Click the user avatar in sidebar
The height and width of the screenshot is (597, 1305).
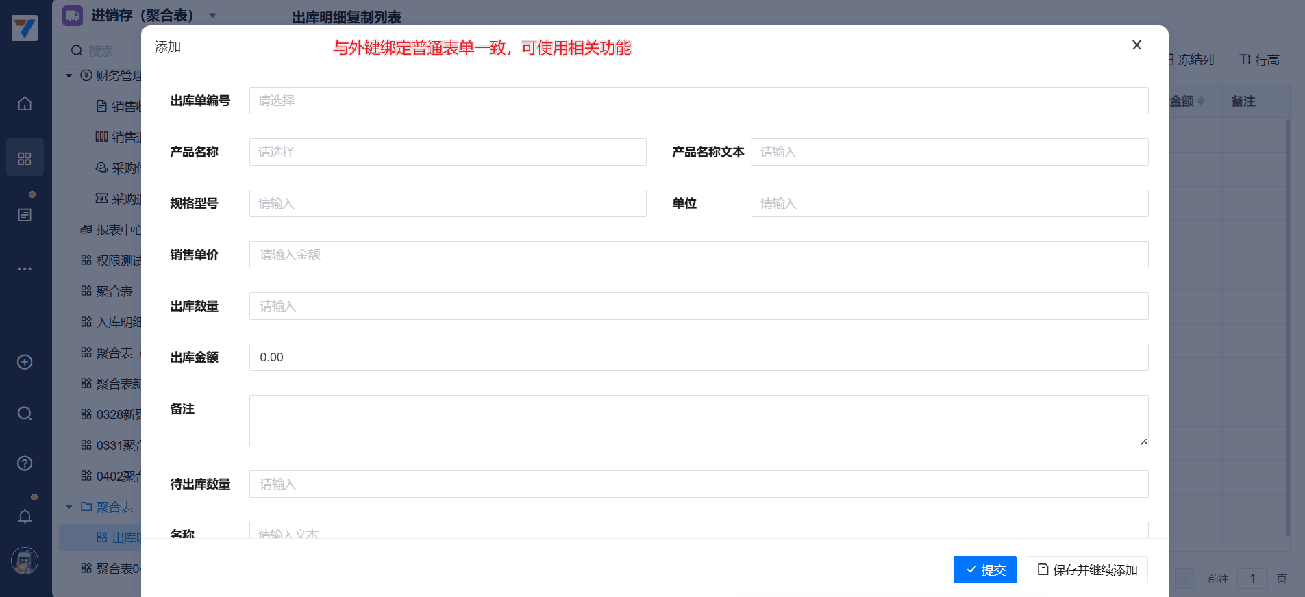pyautogui.click(x=25, y=561)
